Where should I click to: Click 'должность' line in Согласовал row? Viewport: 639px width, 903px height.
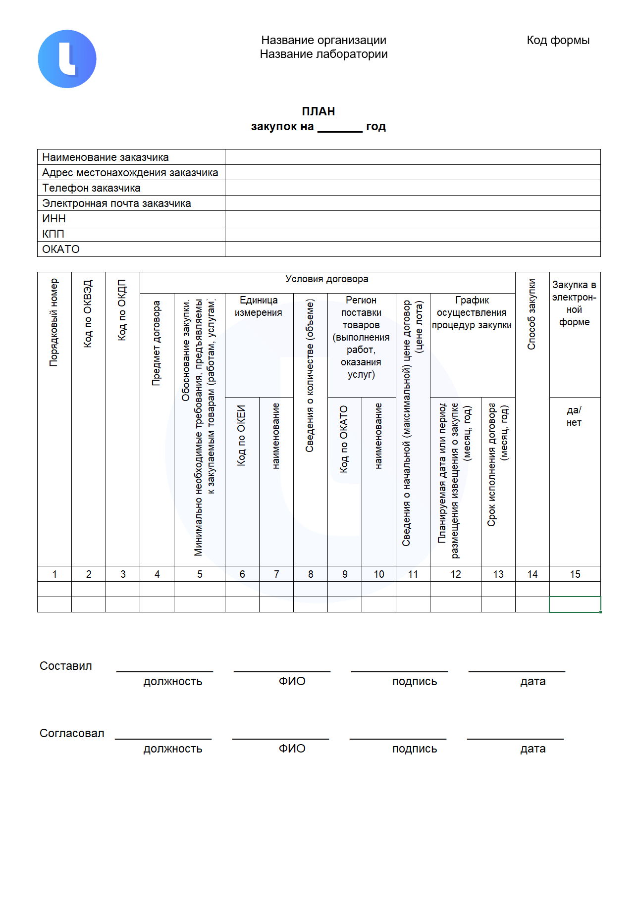[x=163, y=739]
